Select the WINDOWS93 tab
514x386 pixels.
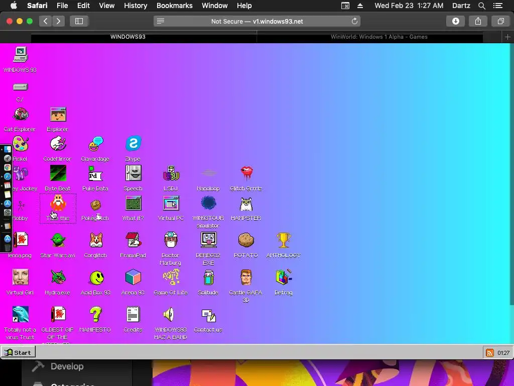(128, 37)
